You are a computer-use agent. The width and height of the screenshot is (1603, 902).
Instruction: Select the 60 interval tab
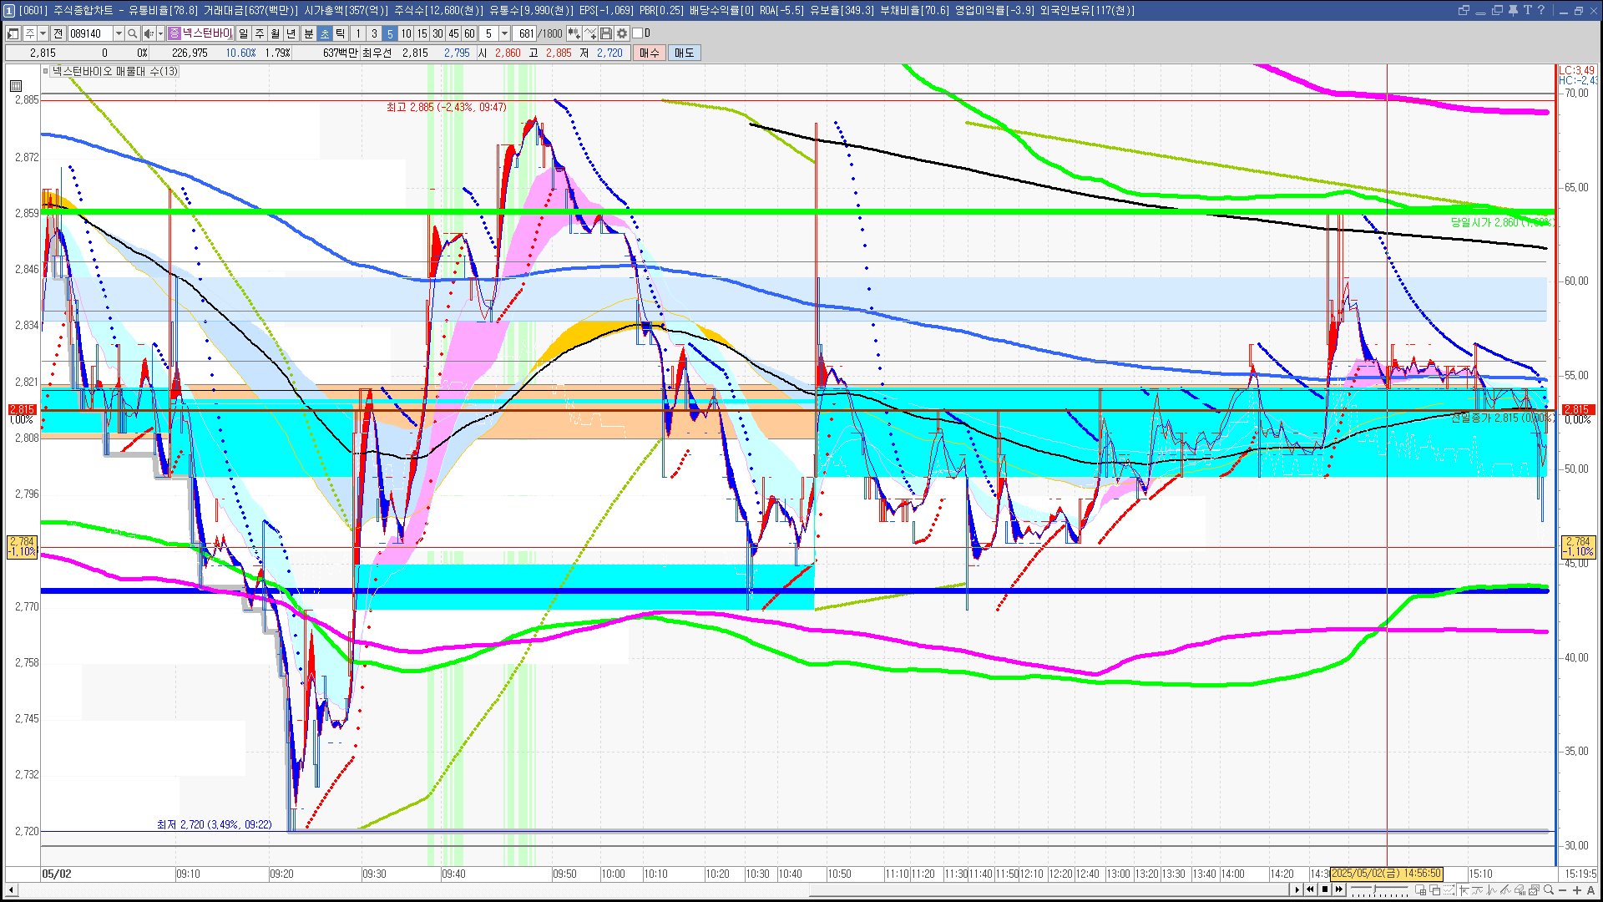(469, 33)
